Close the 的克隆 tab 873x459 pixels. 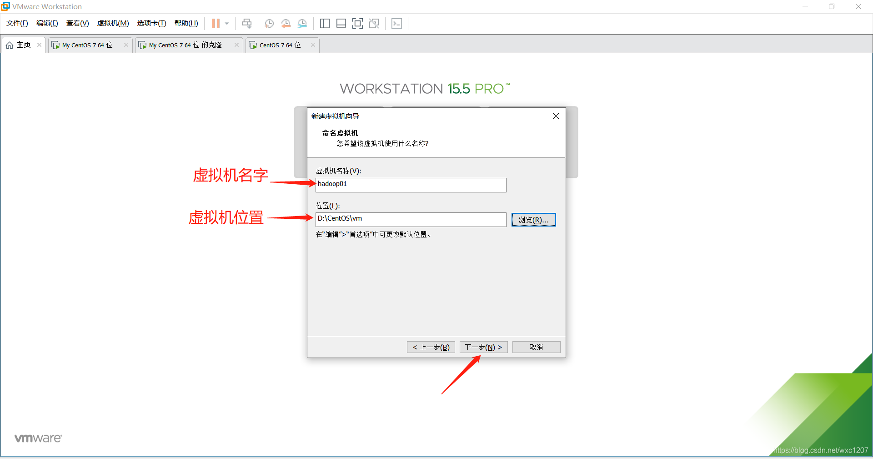(x=236, y=45)
